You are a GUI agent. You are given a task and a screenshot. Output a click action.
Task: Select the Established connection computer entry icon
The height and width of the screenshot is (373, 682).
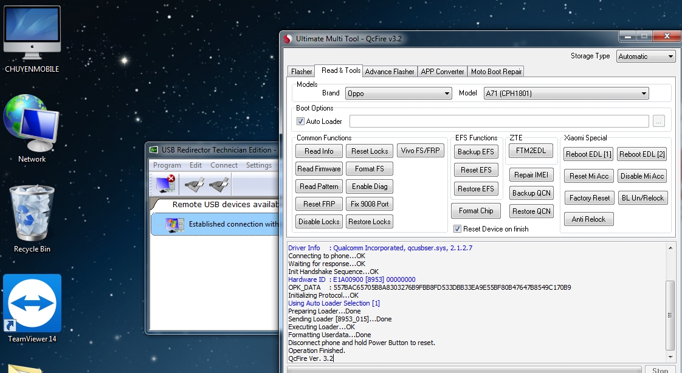point(175,224)
